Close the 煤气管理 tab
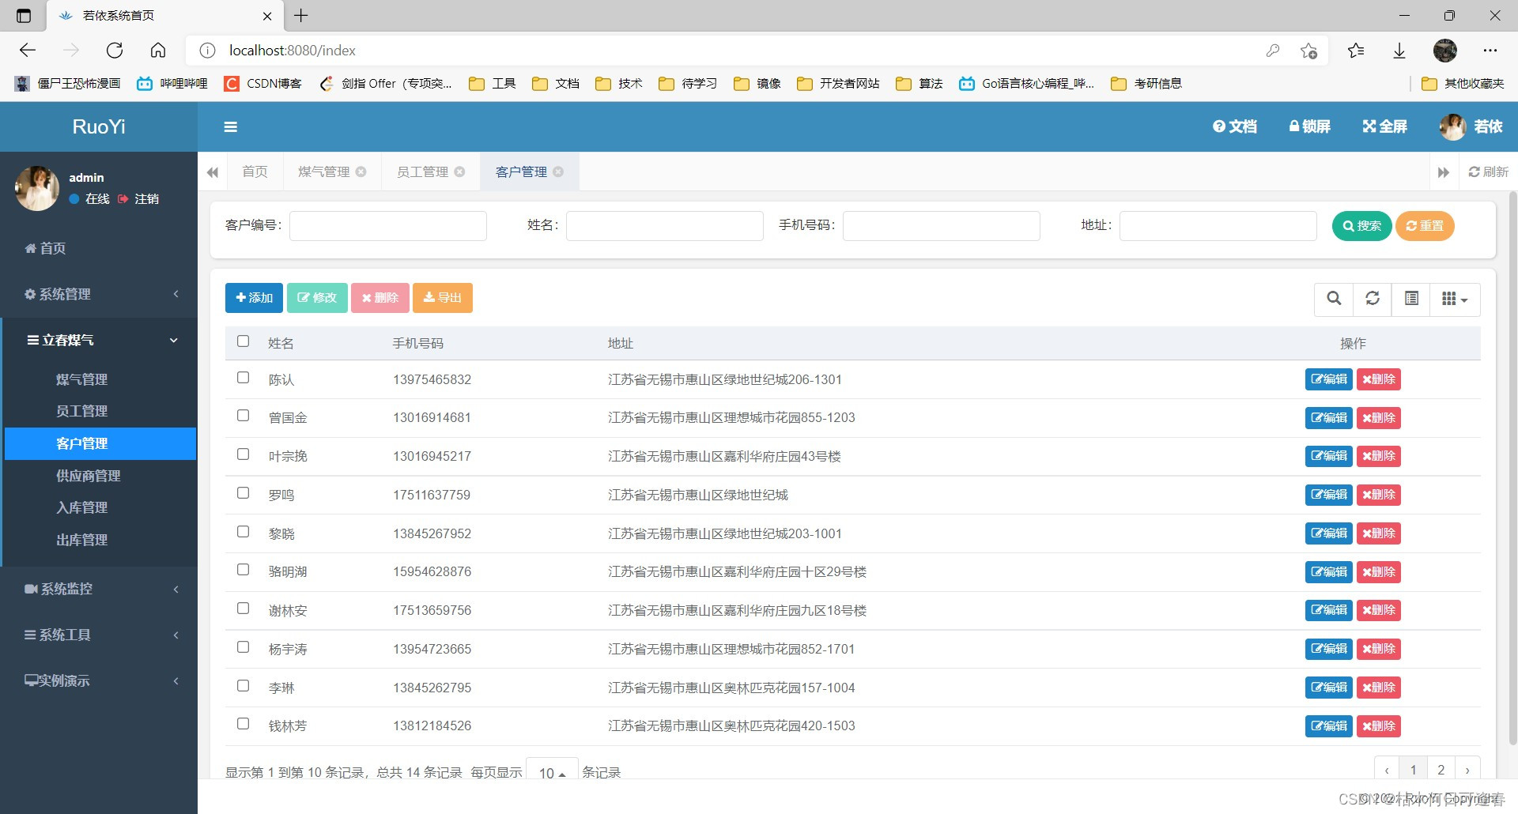1518x814 pixels. pyautogui.click(x=361, y=171)
